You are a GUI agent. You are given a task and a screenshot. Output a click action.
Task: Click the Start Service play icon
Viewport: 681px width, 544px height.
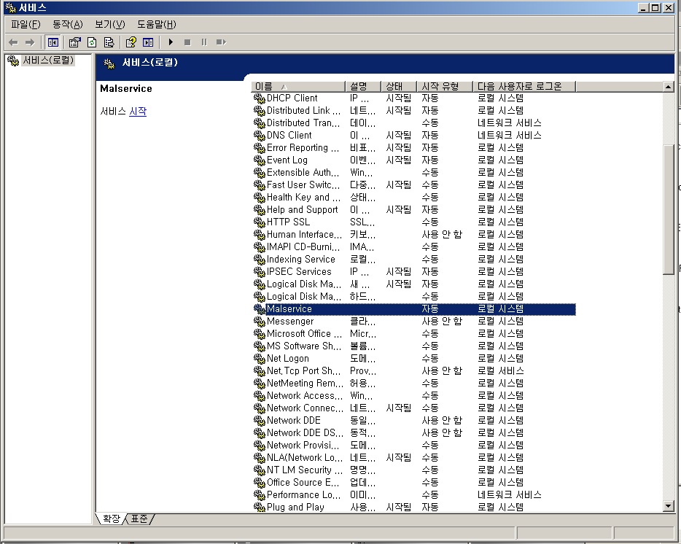click(x=171, y=42)
